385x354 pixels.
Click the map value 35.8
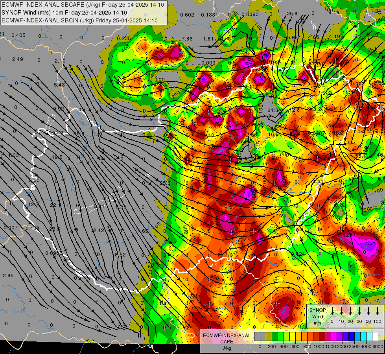click(x=292, y=13)
